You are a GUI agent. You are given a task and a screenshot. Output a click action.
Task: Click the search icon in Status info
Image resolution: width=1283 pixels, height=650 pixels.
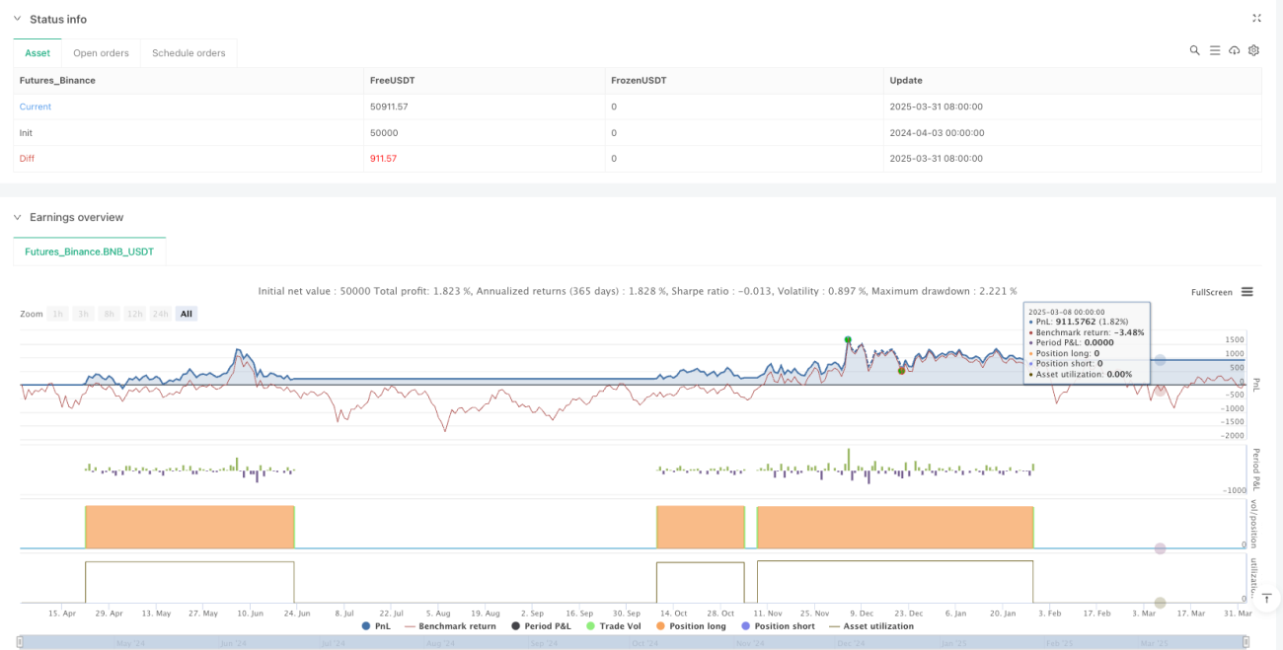pyautogui.click(x=1194, y=50)
